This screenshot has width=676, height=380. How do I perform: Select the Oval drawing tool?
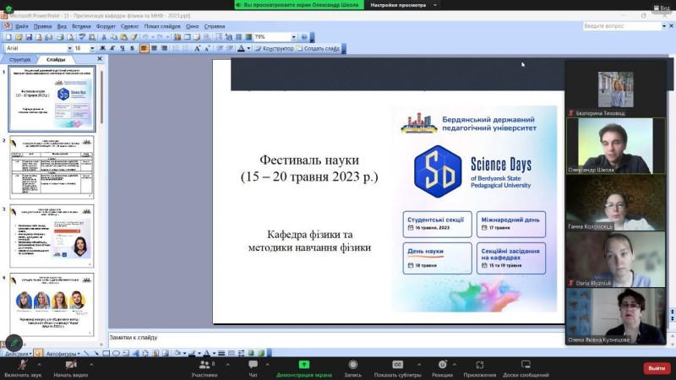coord(116,353)
